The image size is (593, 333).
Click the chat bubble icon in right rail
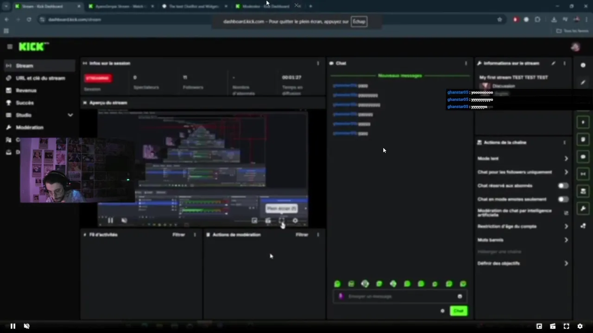point(583,157)
